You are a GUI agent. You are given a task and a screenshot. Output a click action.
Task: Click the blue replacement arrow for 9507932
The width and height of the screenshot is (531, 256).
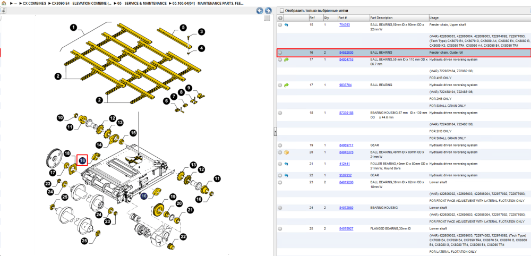coord(286,175)
